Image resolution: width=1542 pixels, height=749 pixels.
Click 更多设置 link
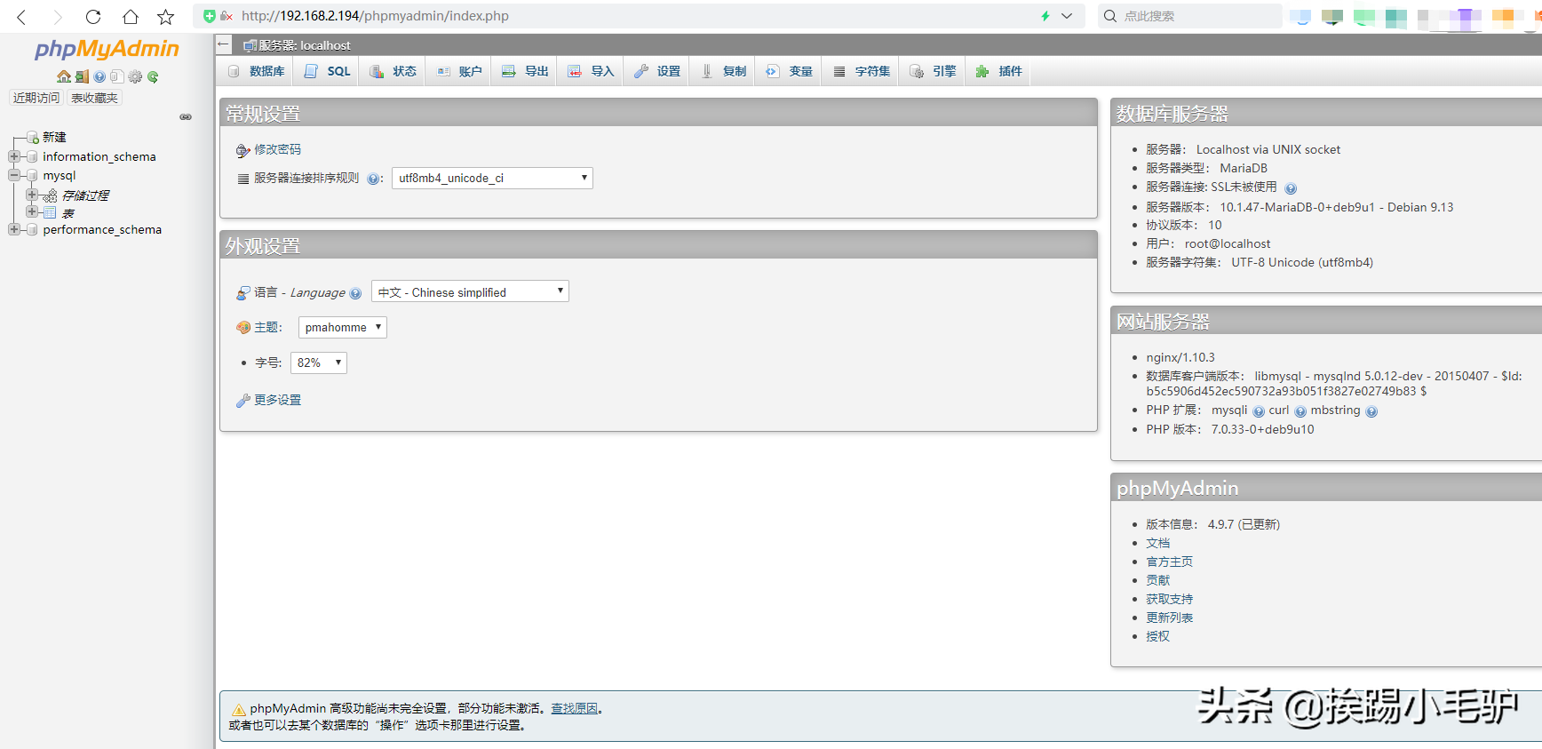(277, 400)
